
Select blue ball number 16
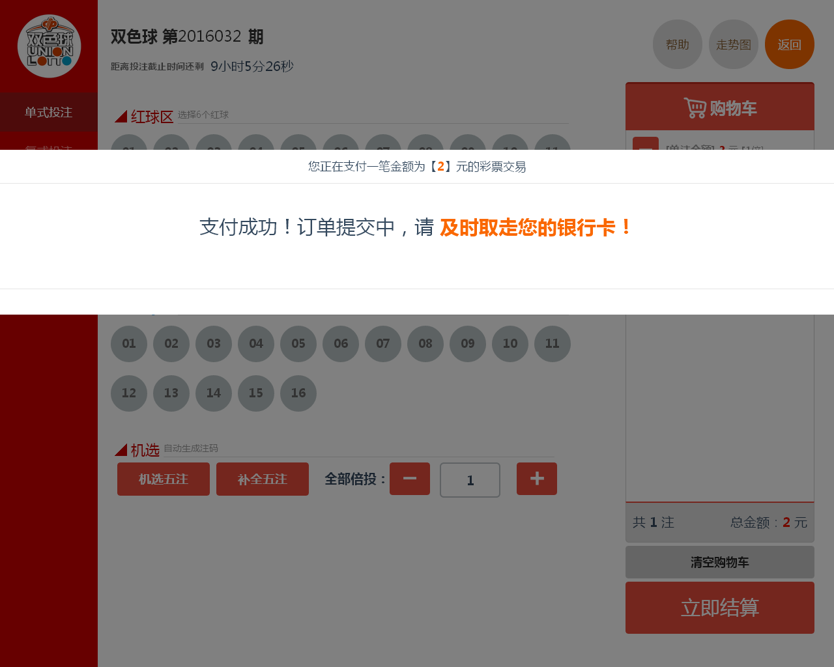(x=298, y=393)
